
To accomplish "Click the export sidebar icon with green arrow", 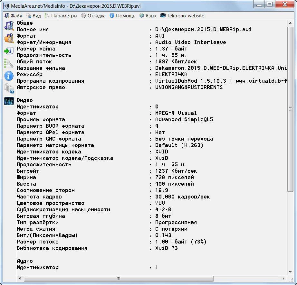I will (9, 51).
